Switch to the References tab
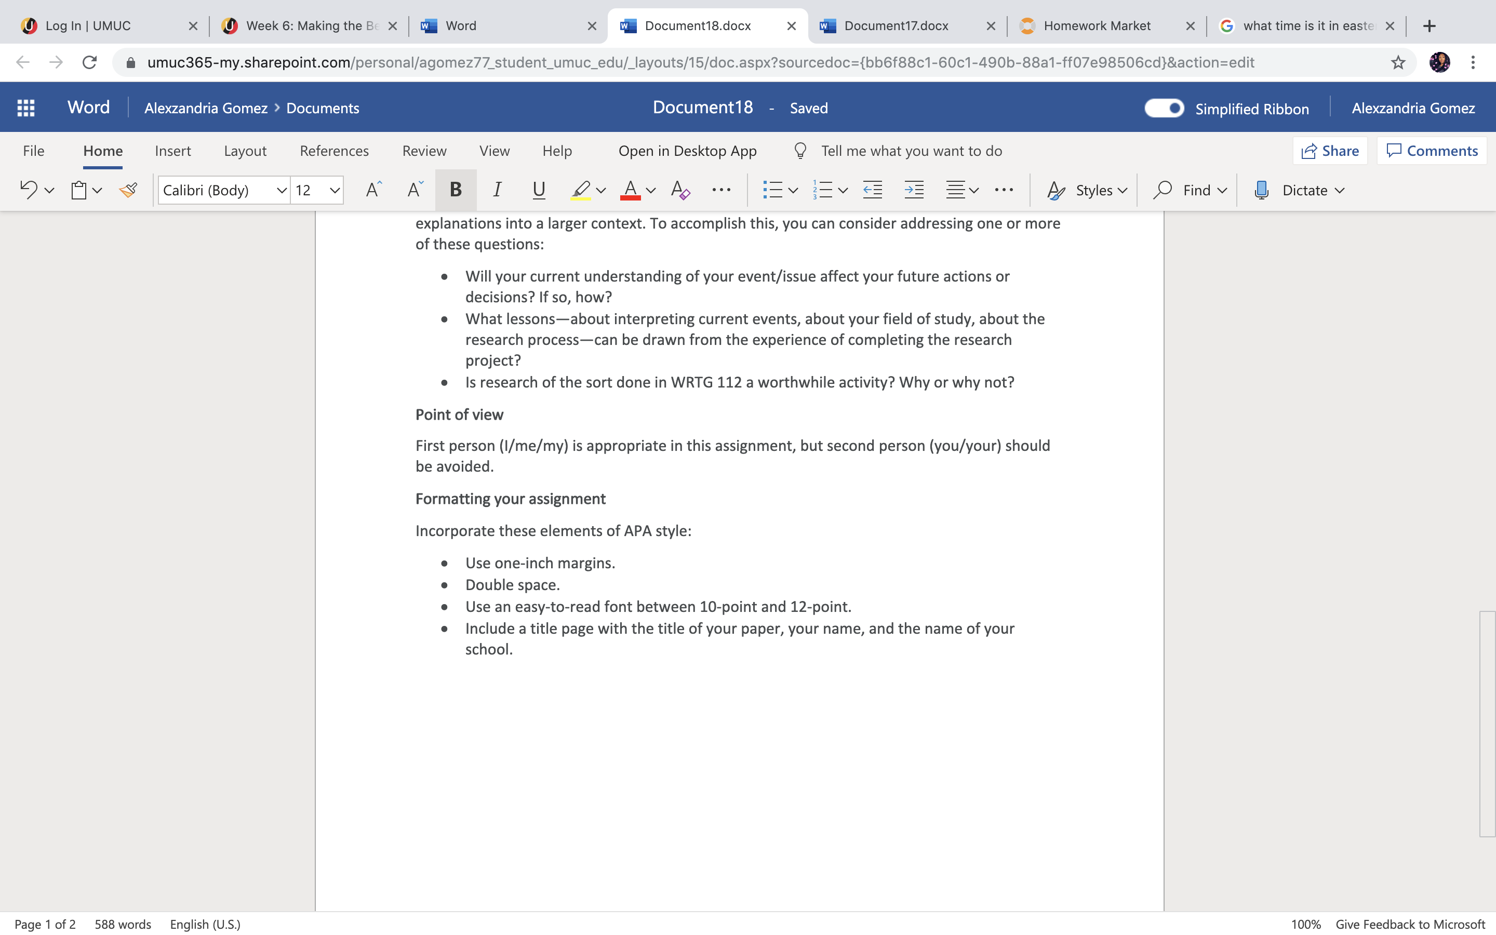Screen dimensions: 1496x935 tap(334, 151)
